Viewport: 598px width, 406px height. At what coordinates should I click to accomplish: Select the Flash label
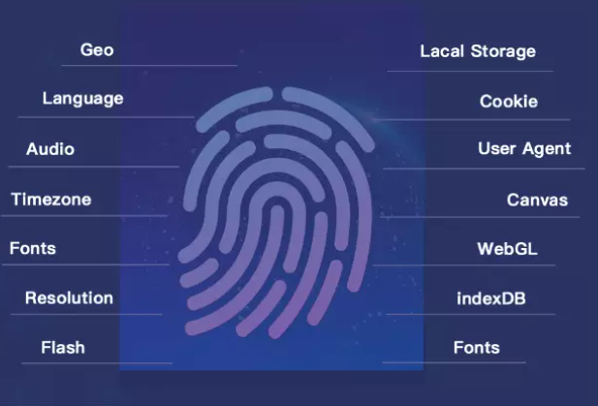point(63,347)
